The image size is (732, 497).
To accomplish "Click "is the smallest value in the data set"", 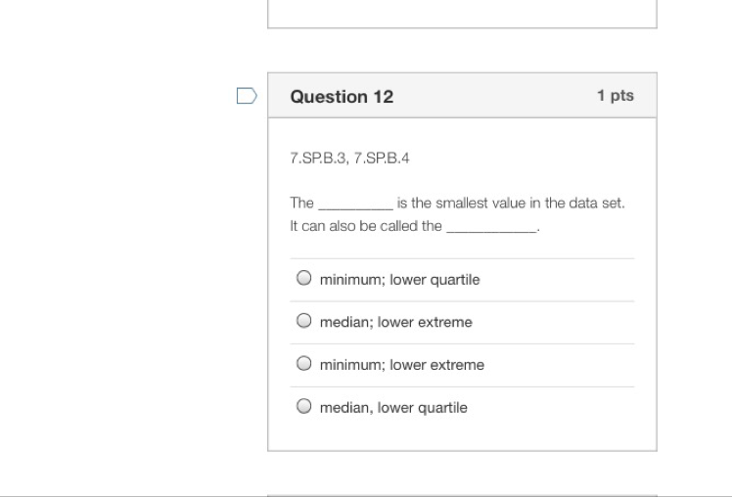I will click(x=510, y=203).
